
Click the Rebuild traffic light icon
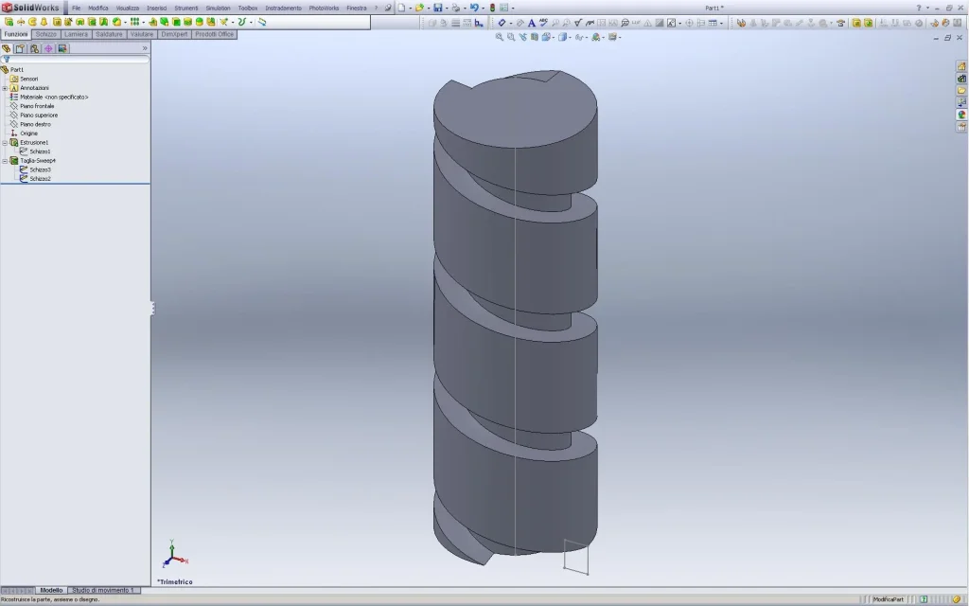(492, 8)
